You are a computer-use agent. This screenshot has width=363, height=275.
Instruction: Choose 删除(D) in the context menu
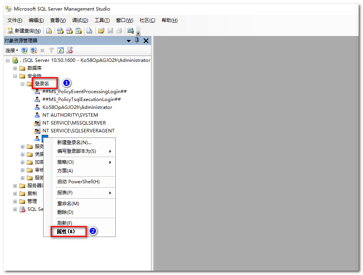(65, 212)
